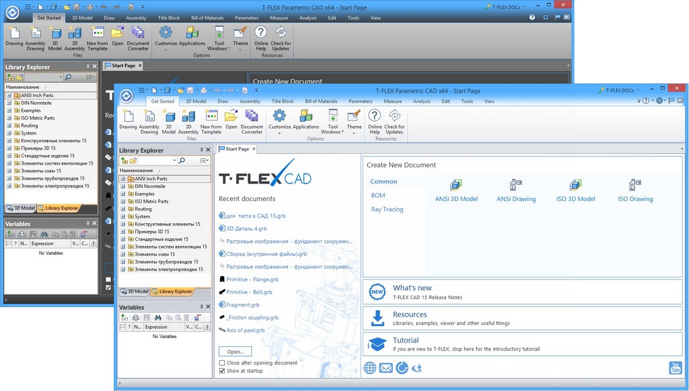The width and height of the screenshot is (689, 391).
Task: Click the ISO 3D Model template icon
Action: (x=575, y=185)
